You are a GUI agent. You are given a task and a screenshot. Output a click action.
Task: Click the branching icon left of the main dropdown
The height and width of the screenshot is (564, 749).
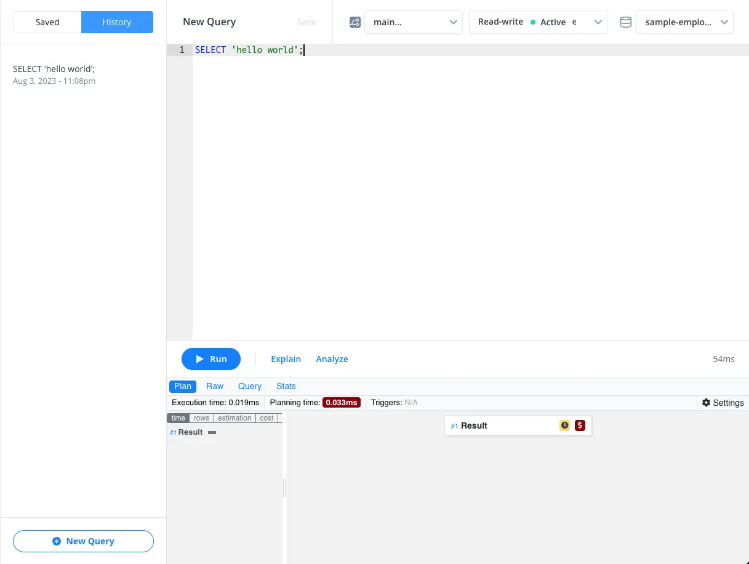(355, 22)
